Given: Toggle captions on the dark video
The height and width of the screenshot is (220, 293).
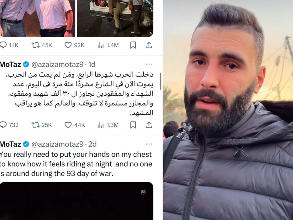Looking at the screenshot, I should click(x=143, y=192).
